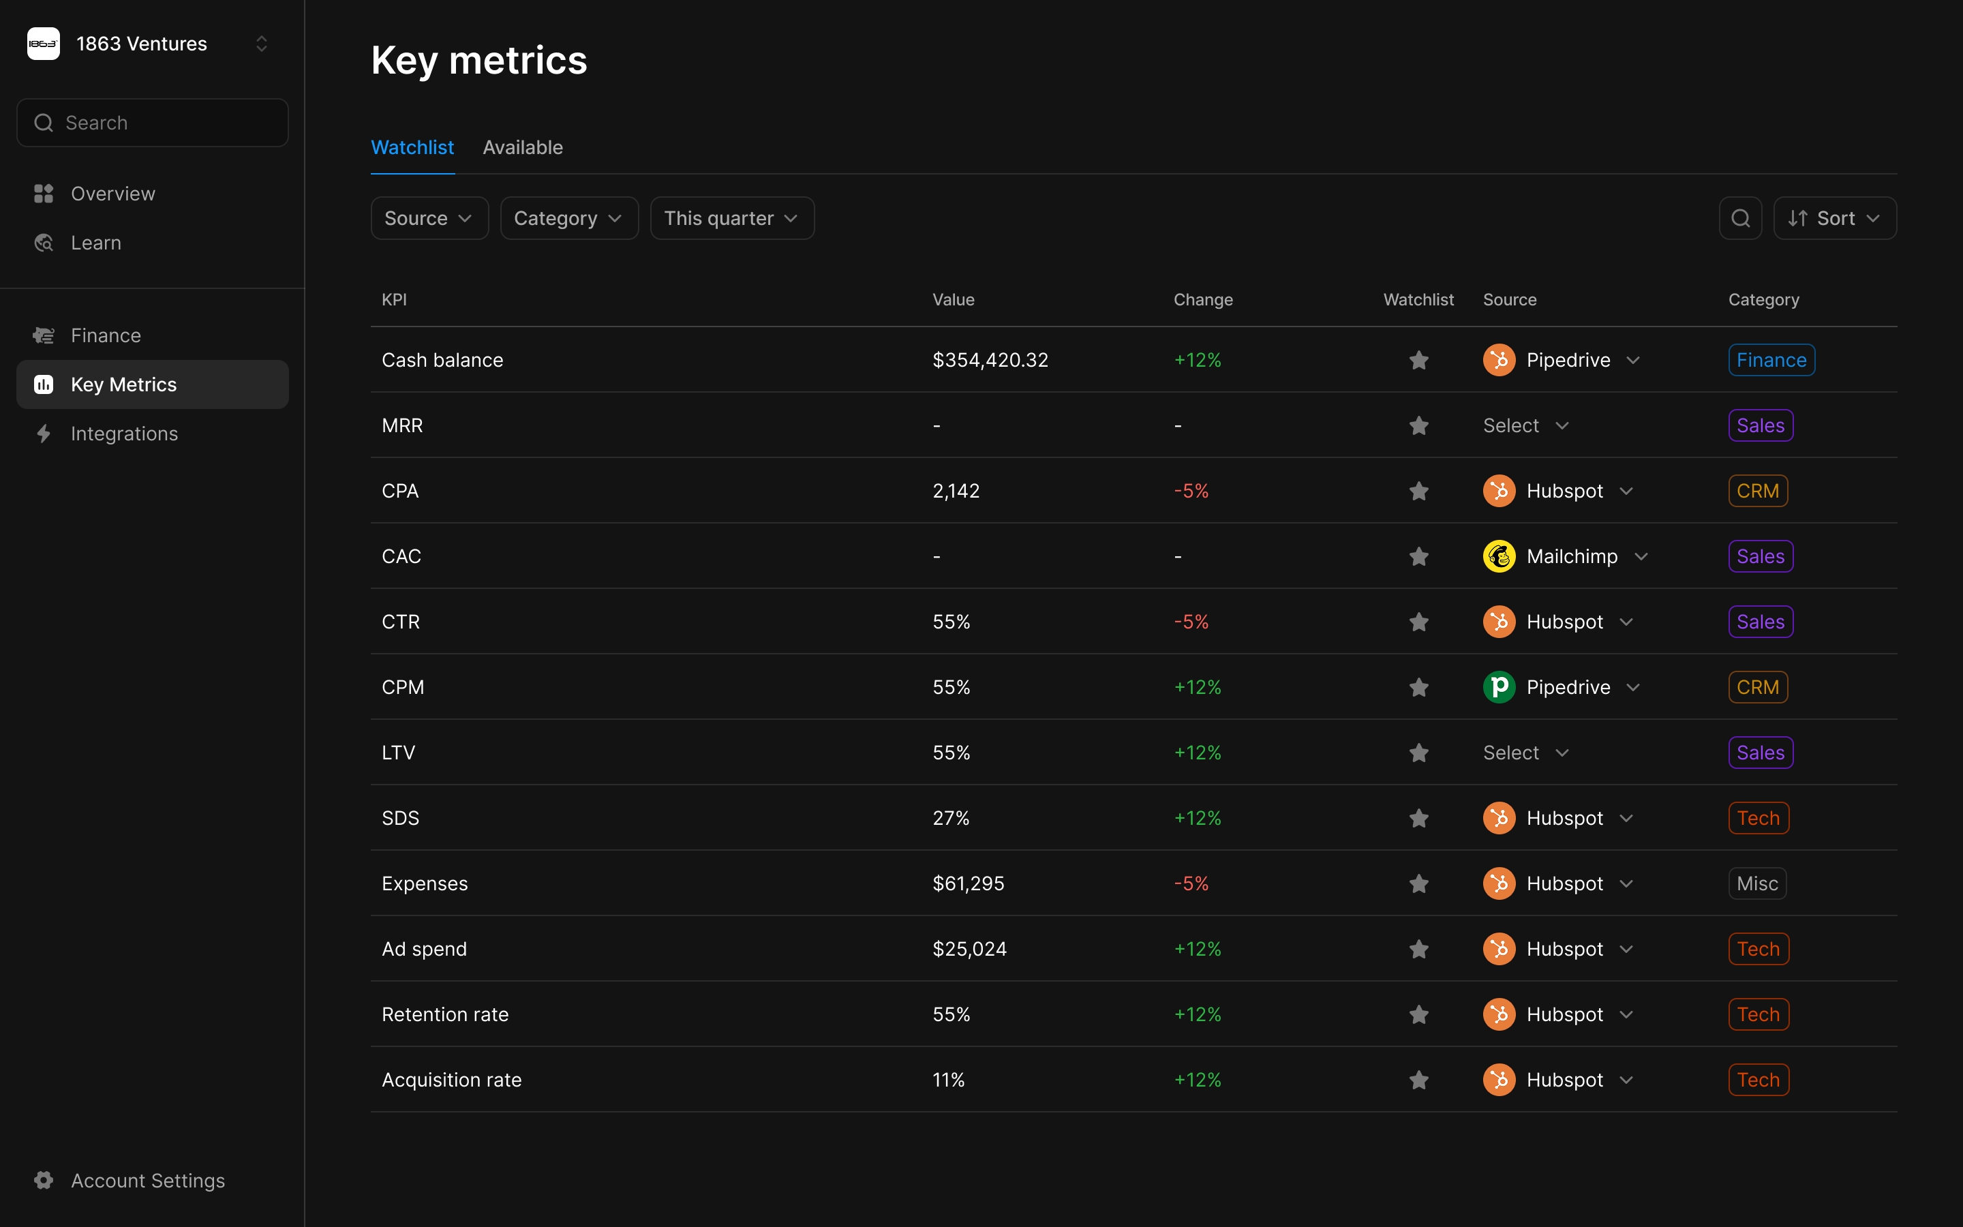
Task: Toggle watchlist star for Cash balance
Action: 1418,361
